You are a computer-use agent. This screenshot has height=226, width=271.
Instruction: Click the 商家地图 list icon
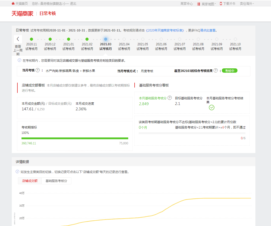199,4
